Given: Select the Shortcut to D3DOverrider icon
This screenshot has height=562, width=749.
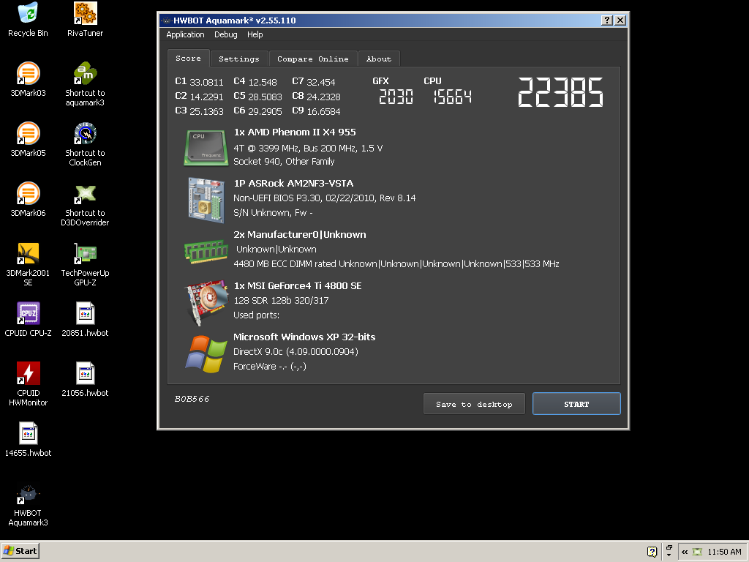Looking at the screenshot, I should pyautogui.click(x=85, y=205).
